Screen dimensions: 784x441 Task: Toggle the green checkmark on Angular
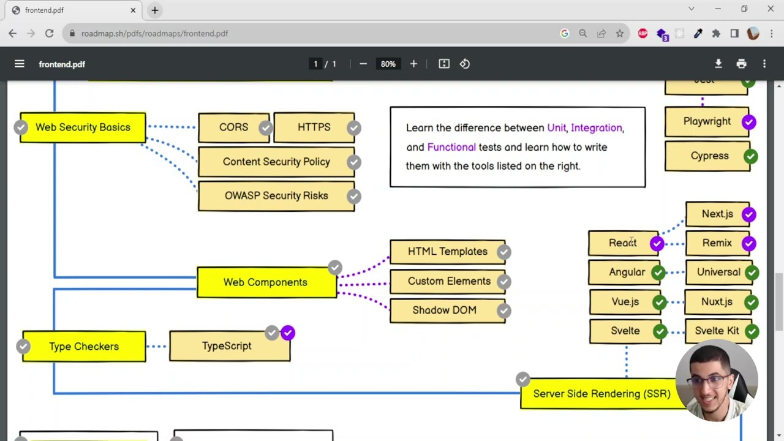pos(658,273)
